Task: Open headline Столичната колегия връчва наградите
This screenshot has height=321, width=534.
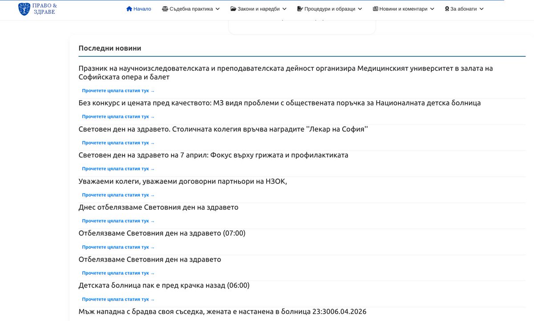Action: click(223, 129)
